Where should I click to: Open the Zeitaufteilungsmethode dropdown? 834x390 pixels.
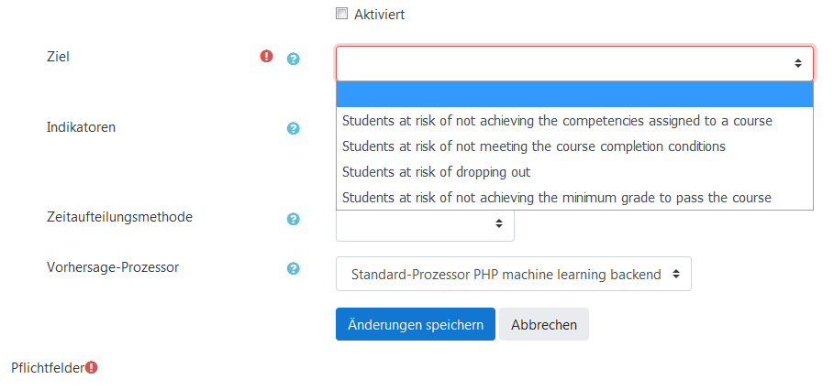pyautogui.click(x=425, y=223)
